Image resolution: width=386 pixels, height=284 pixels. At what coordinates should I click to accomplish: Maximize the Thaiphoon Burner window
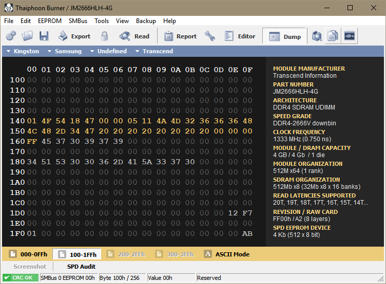coord(350,8)
